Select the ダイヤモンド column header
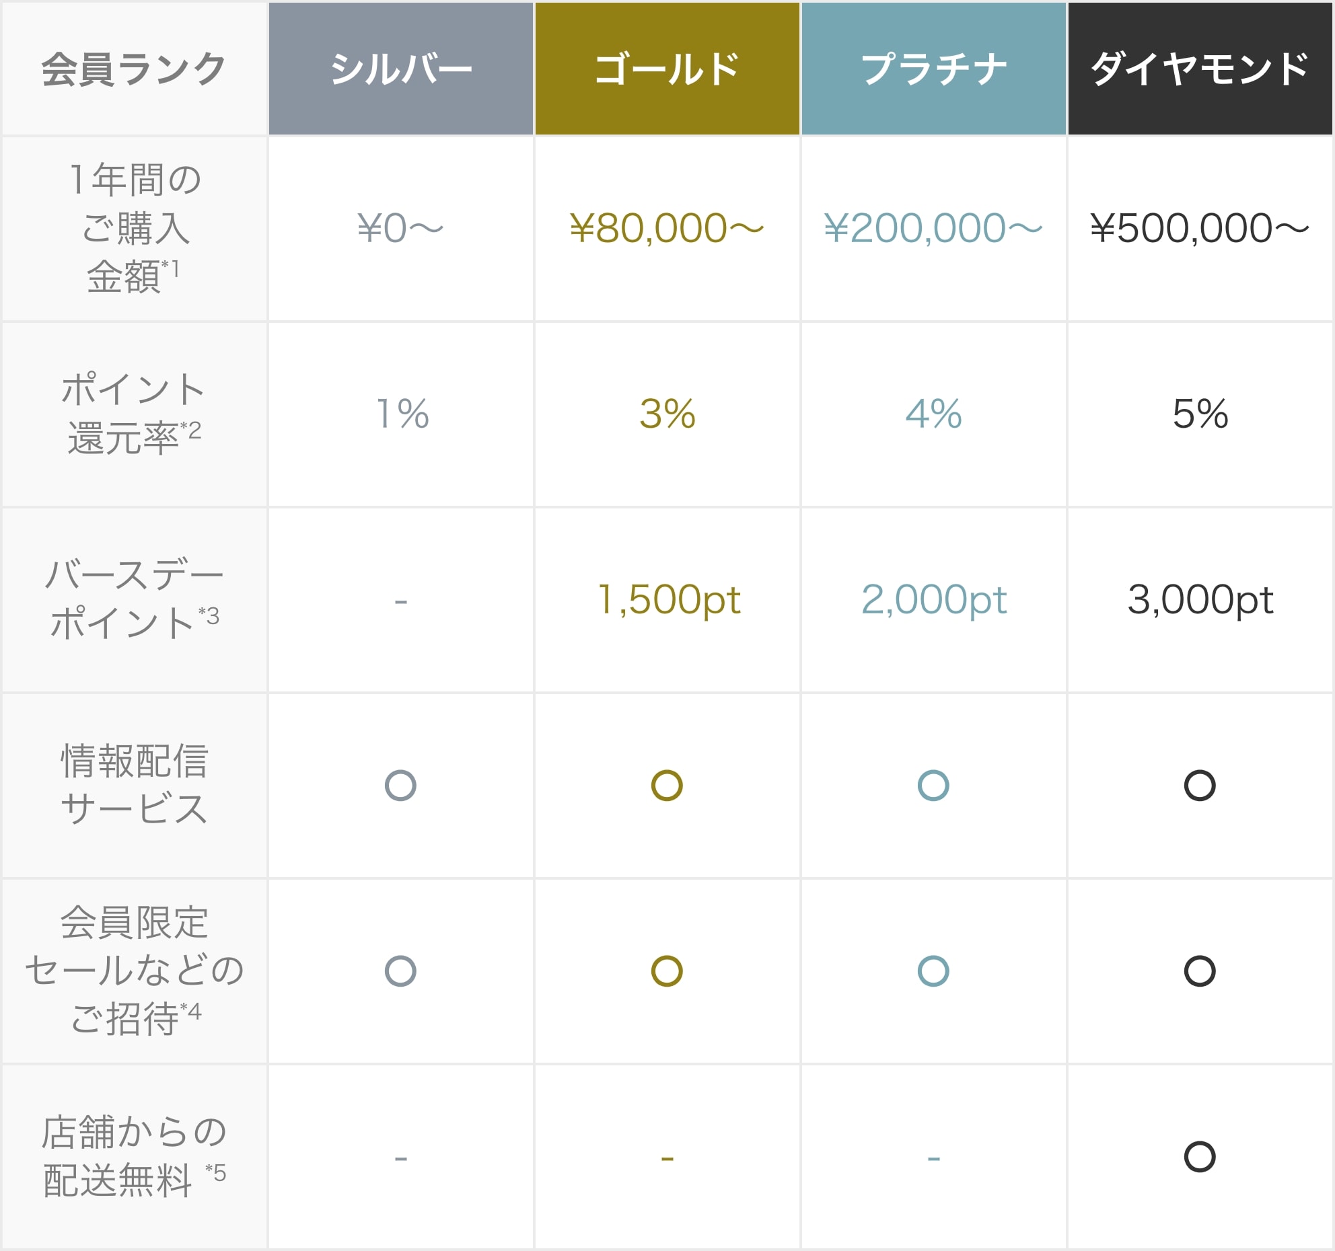This screenshot has width=1335, height=1251. click(x=1200, y=69)
